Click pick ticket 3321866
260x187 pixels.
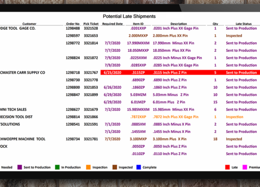[91, 117]
